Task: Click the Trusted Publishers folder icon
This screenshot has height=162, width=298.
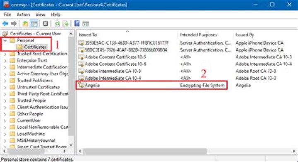Action: 12,81
